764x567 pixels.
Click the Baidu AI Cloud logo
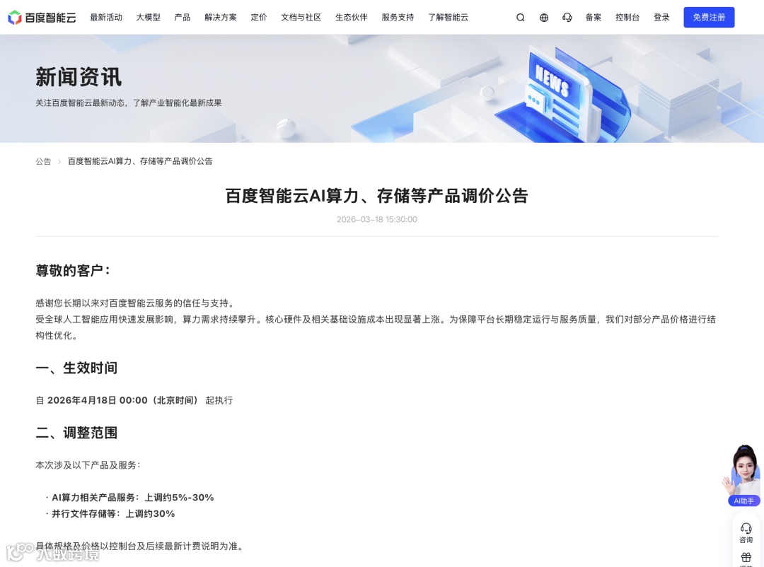point(42,18)
